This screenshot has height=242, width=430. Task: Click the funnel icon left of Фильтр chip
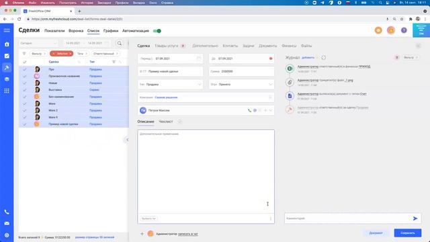(24, 54)
